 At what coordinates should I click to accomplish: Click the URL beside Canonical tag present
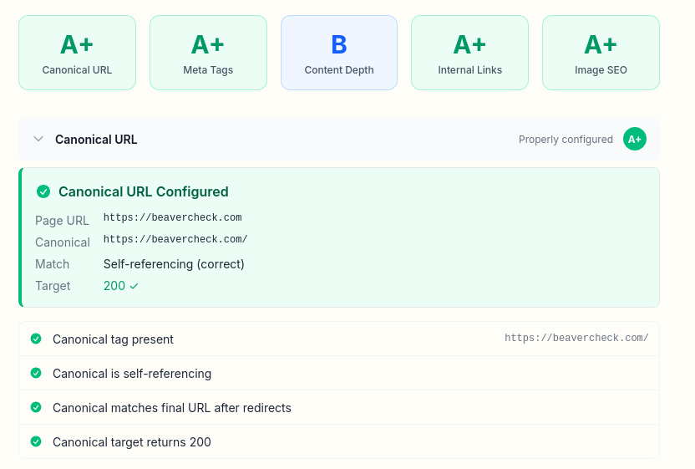(x=576, y=339)
